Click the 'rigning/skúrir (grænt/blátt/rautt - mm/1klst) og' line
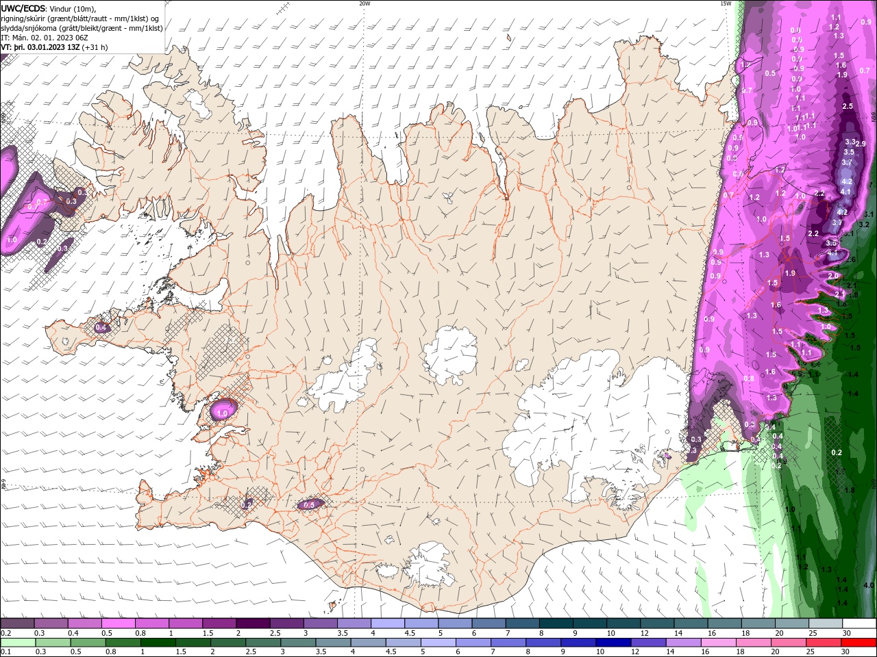Image resolution: width=877 pixels, height=657 pixels. (x=80, y=18)
